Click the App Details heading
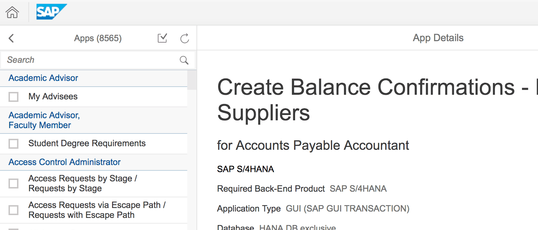538x230 pixels. click(438, 38)
